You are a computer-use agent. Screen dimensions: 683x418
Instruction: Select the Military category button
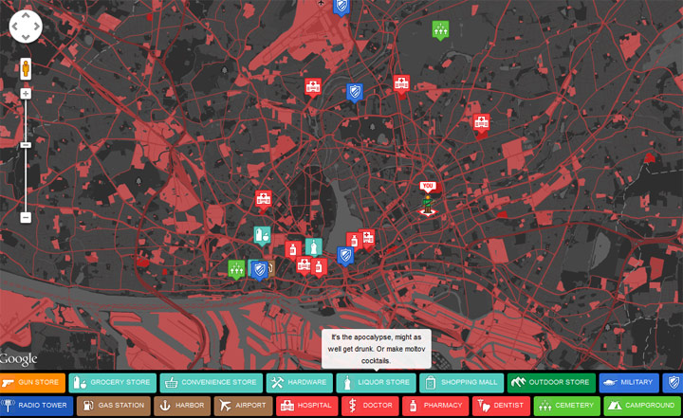click(628, 383)
